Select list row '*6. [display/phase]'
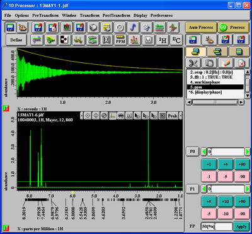 (x=215, y=92)
